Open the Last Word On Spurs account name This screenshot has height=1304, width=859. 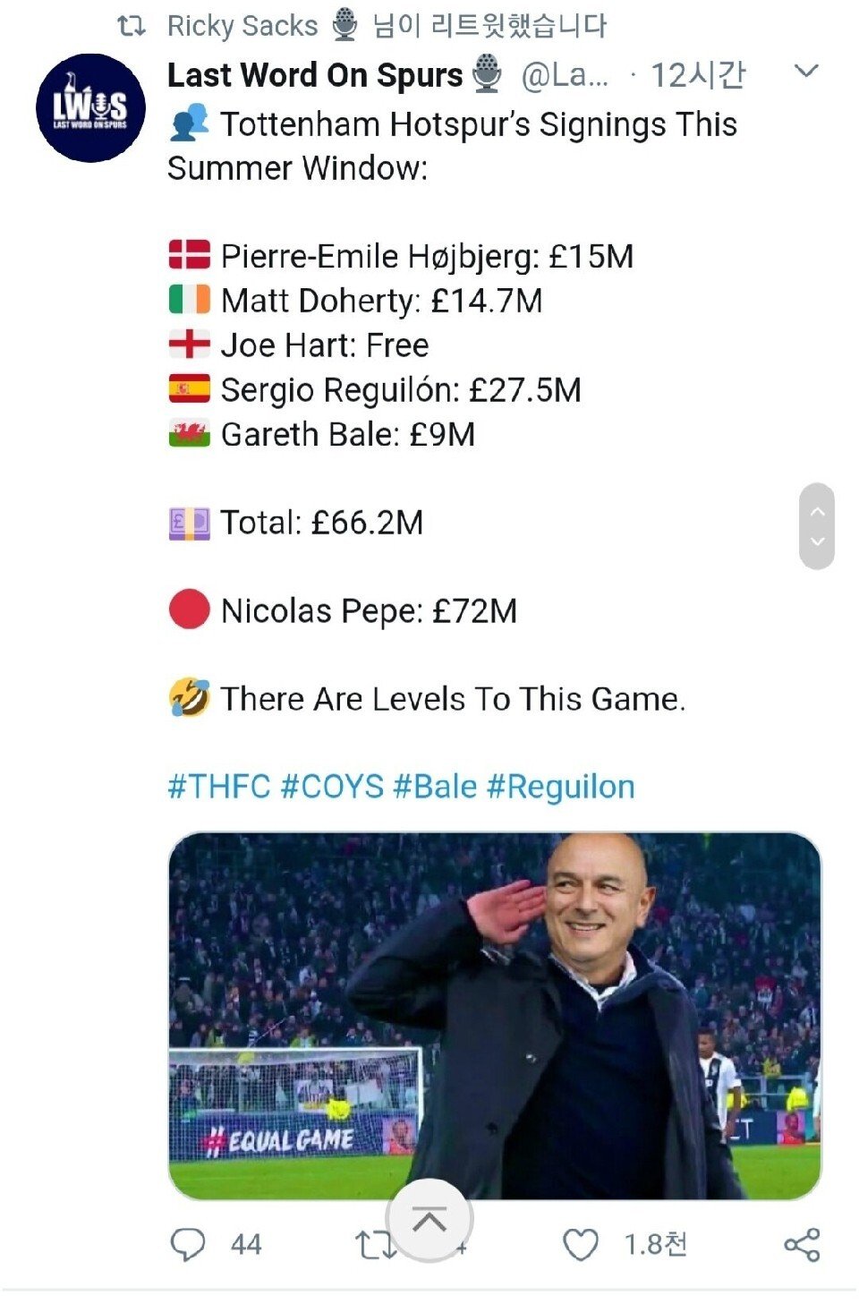[315, 75]
